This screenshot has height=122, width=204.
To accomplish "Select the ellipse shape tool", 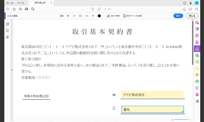I will click(x=80, y=16).
